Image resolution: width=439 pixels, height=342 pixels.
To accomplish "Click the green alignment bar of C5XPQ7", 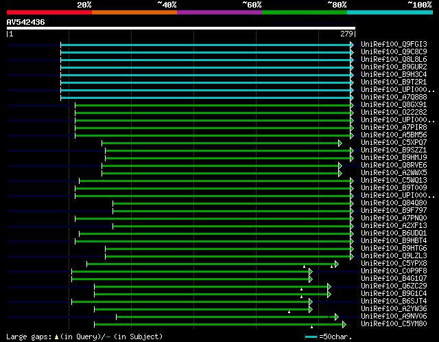I will tap(220, 144).
